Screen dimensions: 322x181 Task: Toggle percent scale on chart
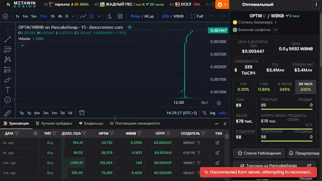204,113
